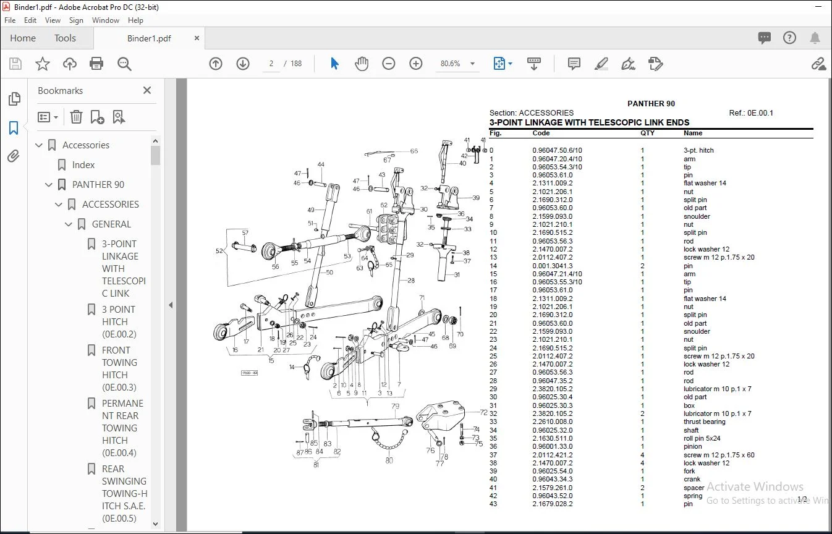Select the highlight text tool
The height and width of the screenshot is (534, 832).
tap(601, 64)
